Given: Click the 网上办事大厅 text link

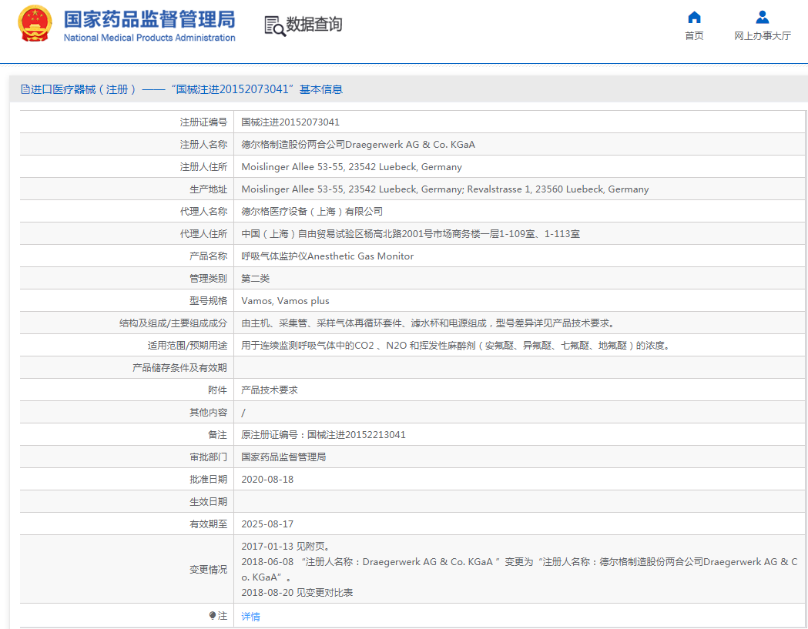Looking at the screenshot, I should tap(762, 35).
